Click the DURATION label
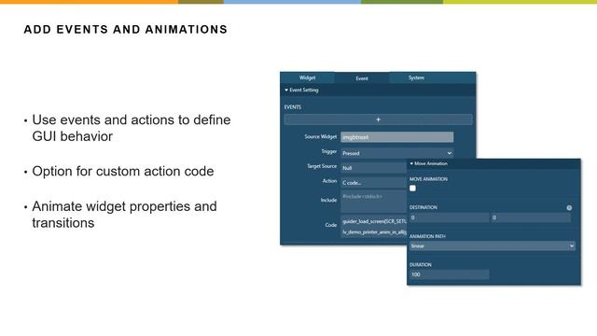 pos(421,265)
